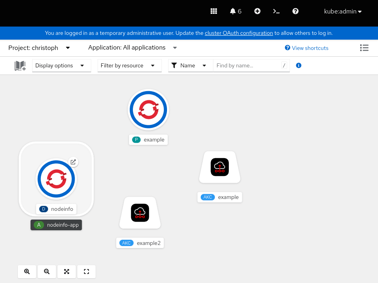378x283 pixels.
Task: Open the command line terminal icon
Action: [276, 11]
